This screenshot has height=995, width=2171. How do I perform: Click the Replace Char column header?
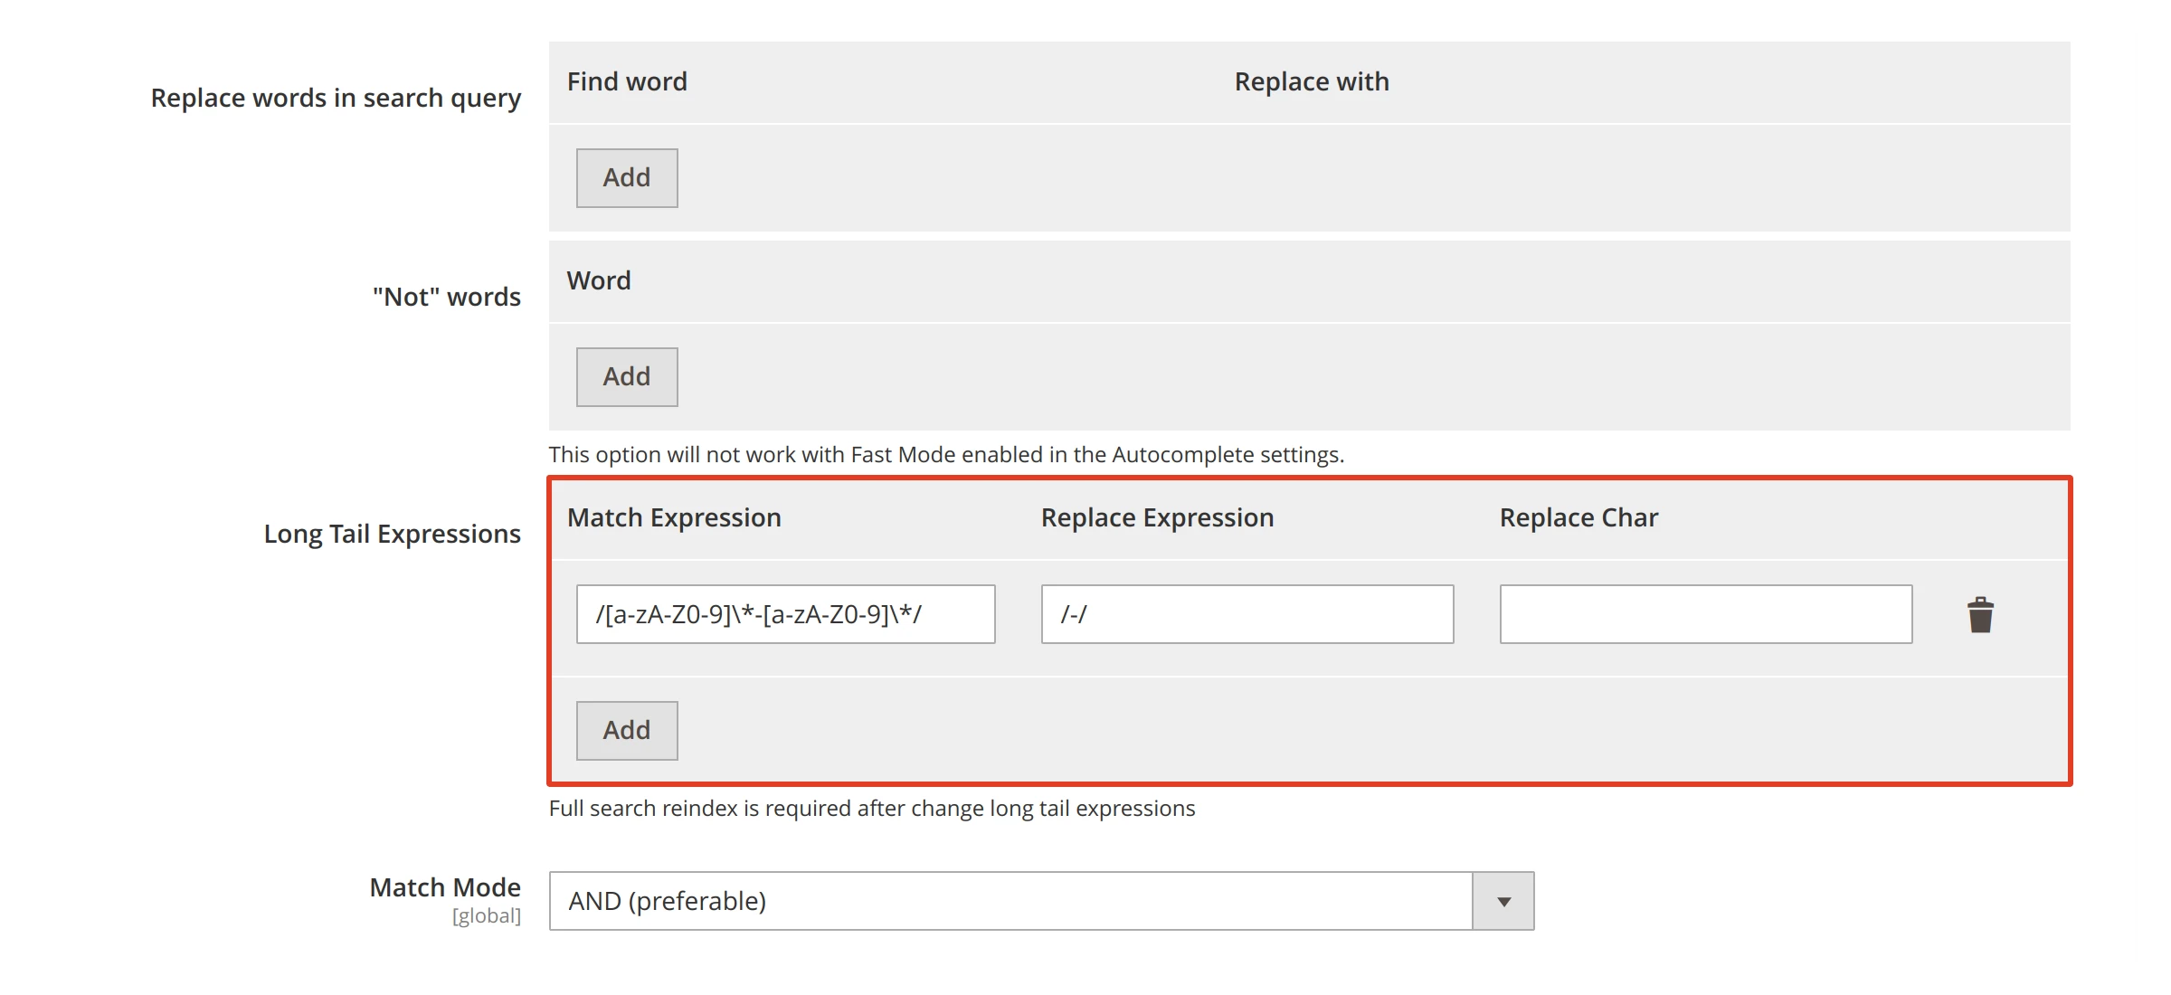(x=1578, y=517)
